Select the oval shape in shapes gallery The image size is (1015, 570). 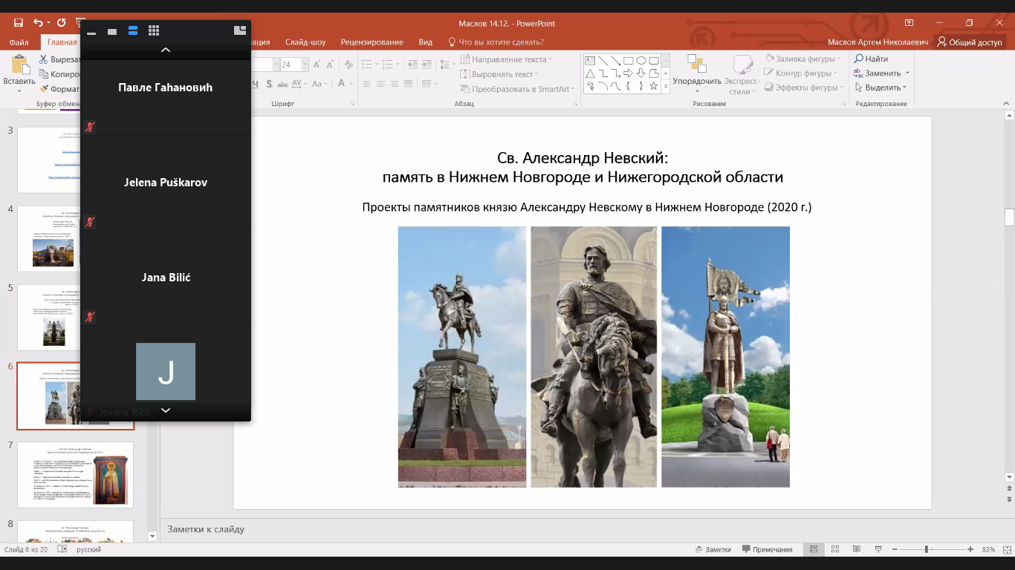tap(641, 61)
